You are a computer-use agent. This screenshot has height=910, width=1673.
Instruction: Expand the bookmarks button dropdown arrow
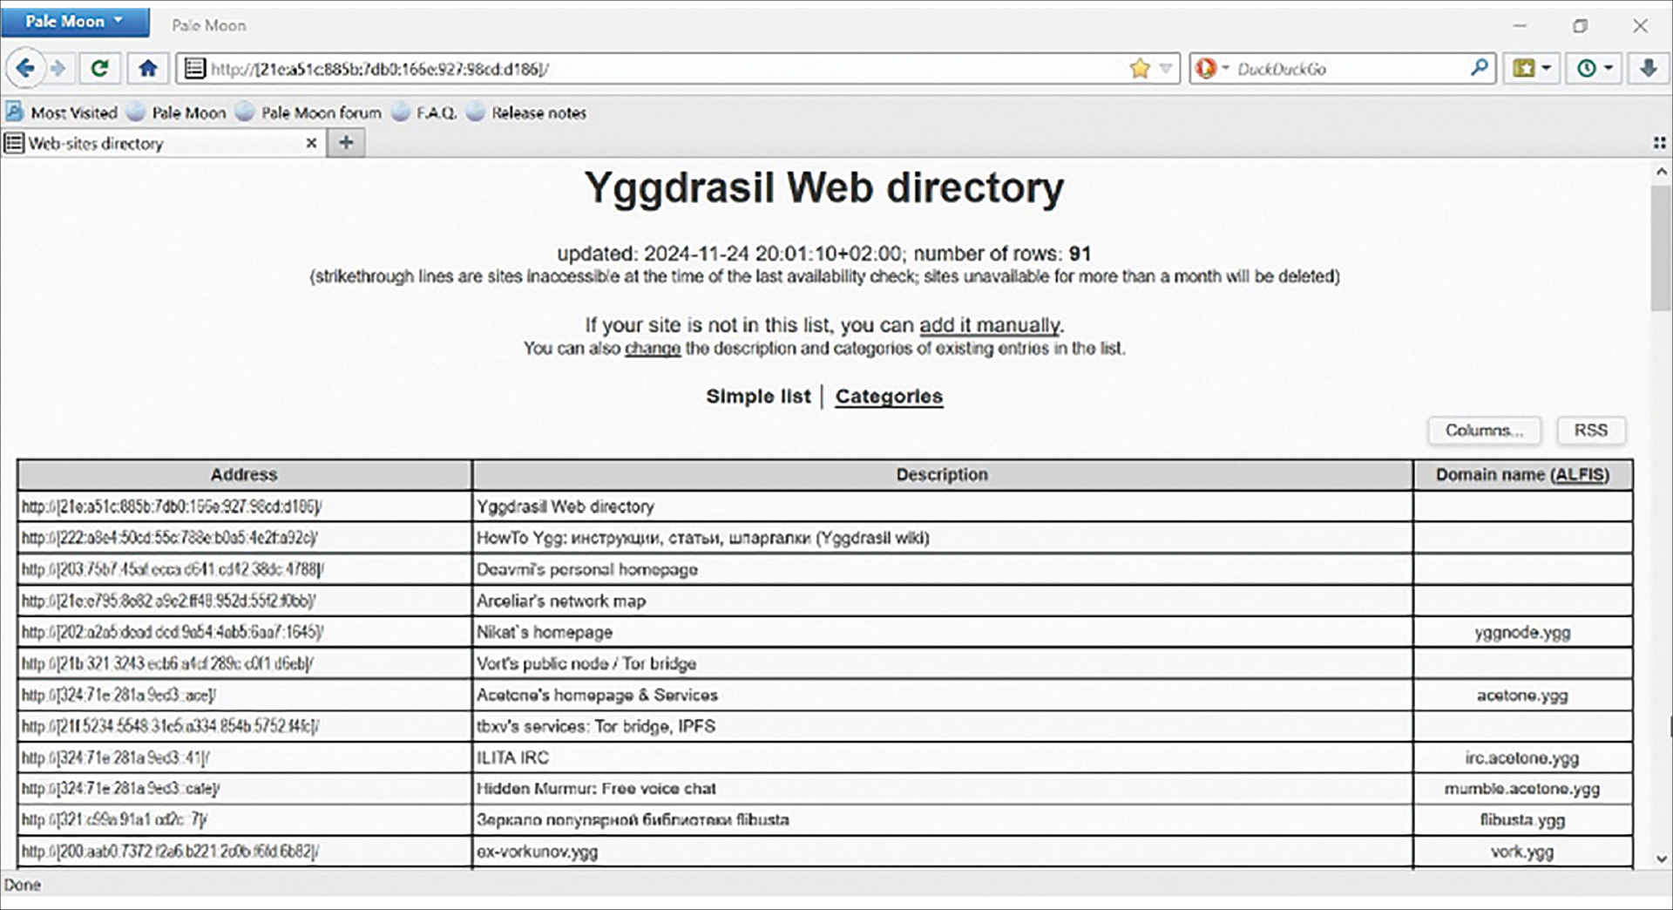point(1547,68)
